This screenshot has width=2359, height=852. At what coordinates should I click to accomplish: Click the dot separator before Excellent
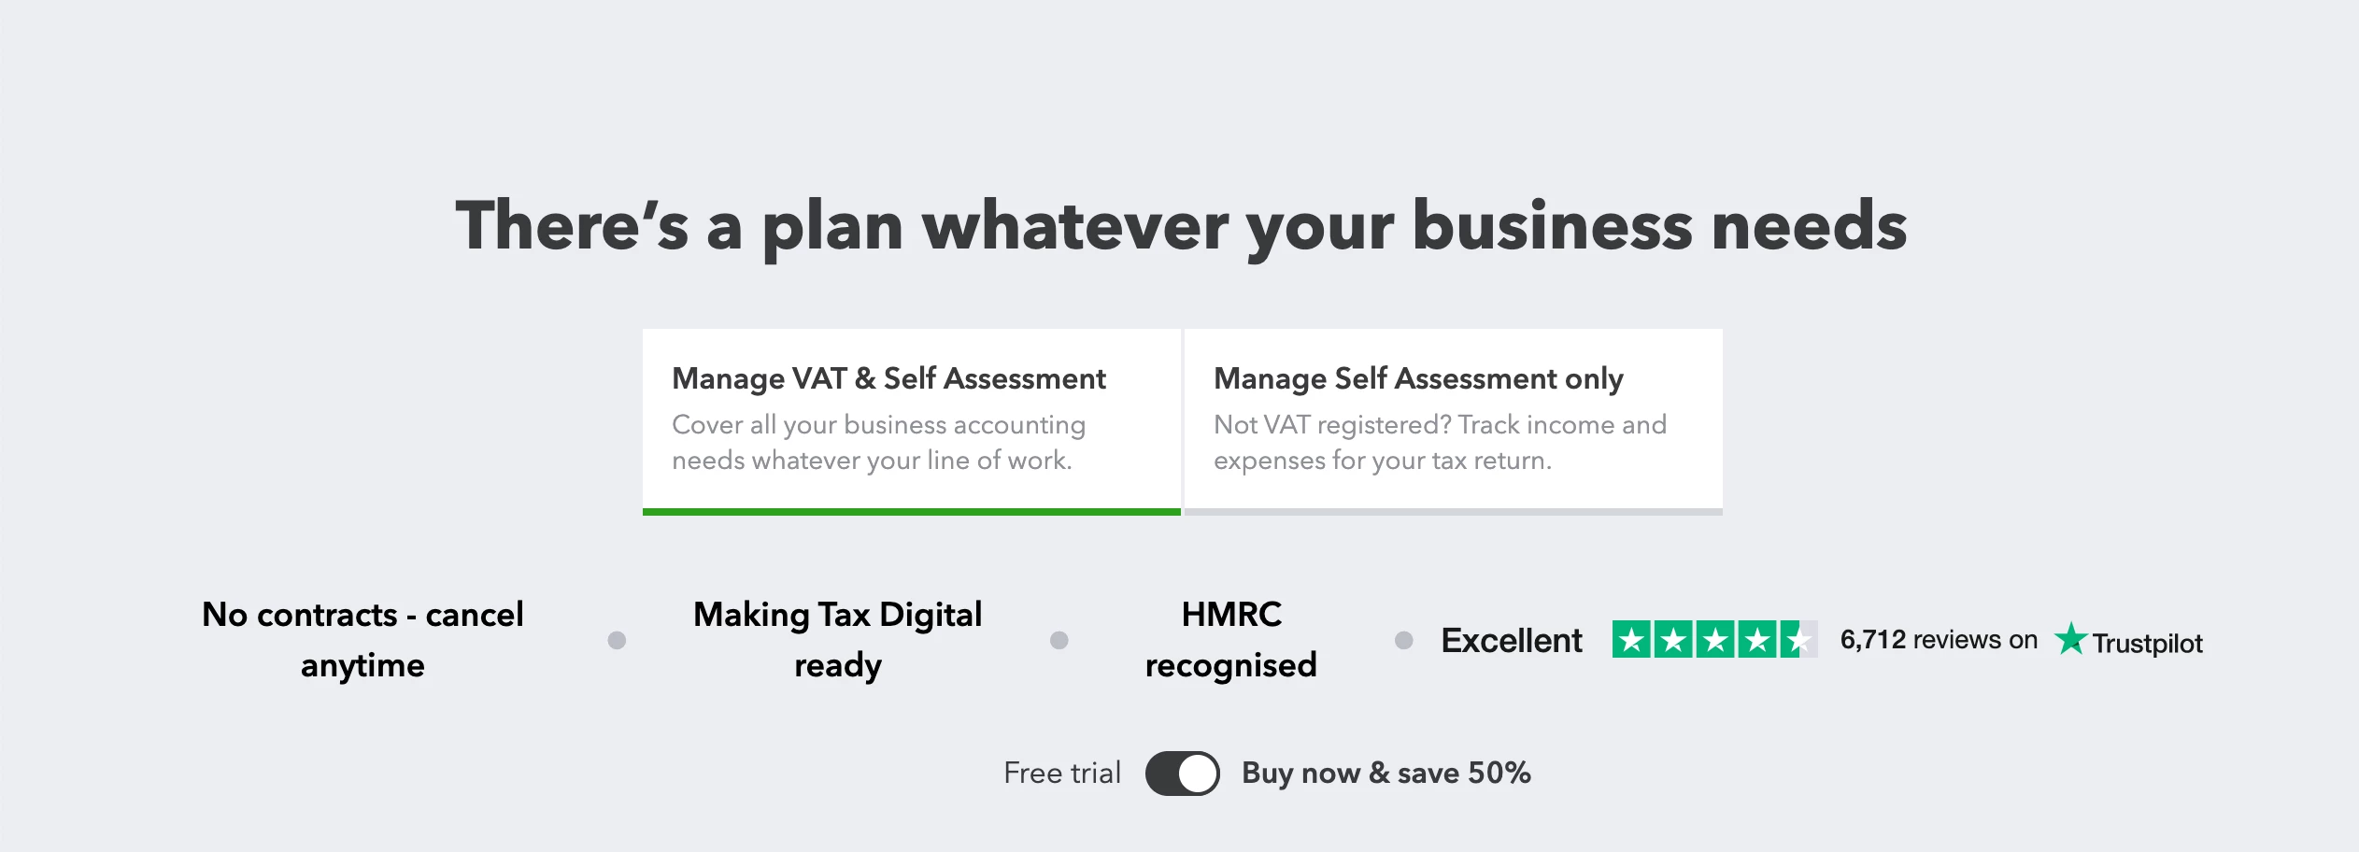click(x=1403, y=640)
